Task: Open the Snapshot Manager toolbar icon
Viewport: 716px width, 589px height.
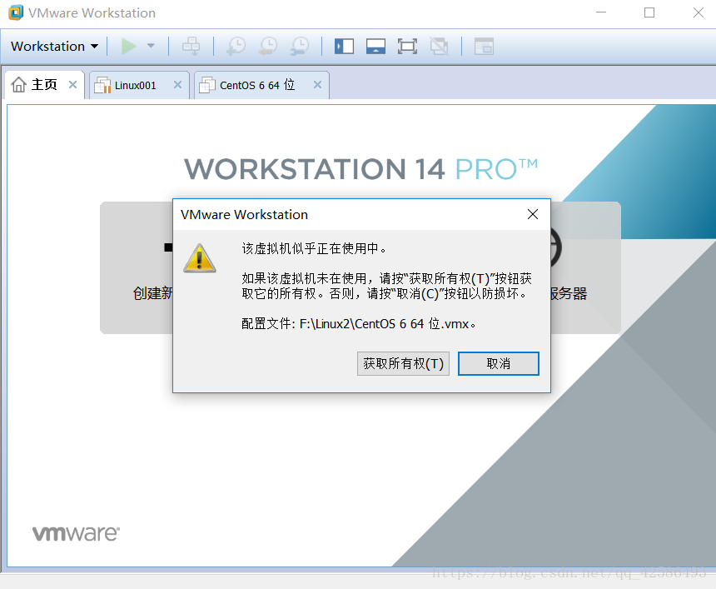Action: 300,46
